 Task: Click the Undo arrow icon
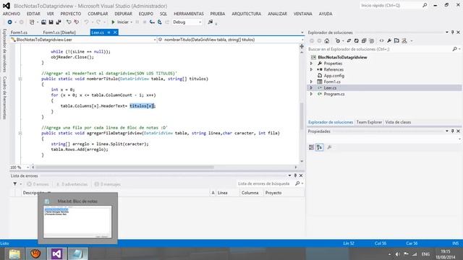86,22
